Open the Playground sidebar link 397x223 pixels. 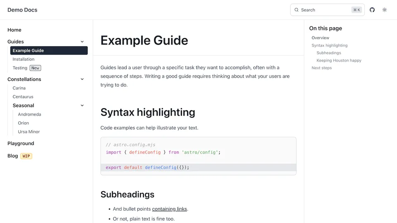21,144
